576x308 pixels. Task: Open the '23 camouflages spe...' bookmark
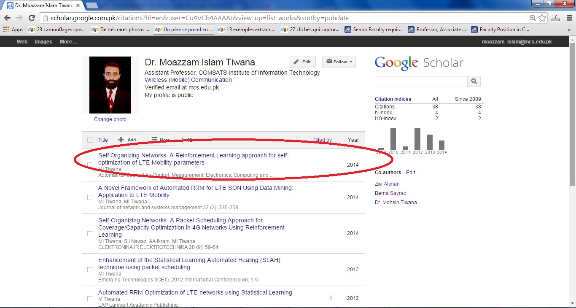point(57,30)
